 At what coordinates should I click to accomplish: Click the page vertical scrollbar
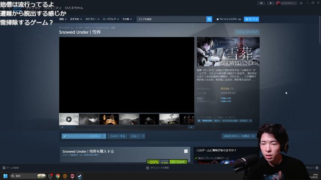pyautogui.click(x=320, y=30)
